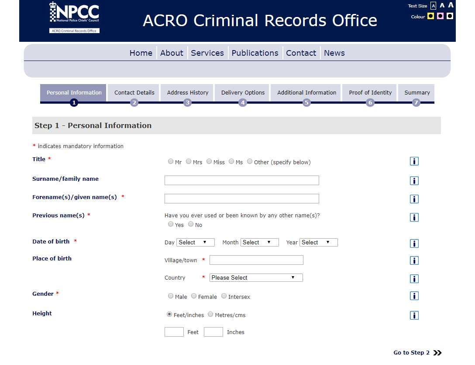
Task: View info for Previous name(s) field
Action: pyautogui.click(x=414, y=217)
